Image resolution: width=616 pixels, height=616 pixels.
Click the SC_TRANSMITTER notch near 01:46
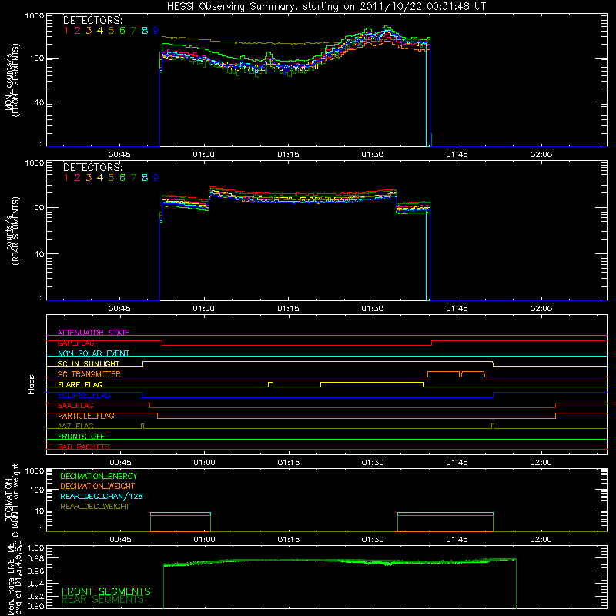coord(460,374)
